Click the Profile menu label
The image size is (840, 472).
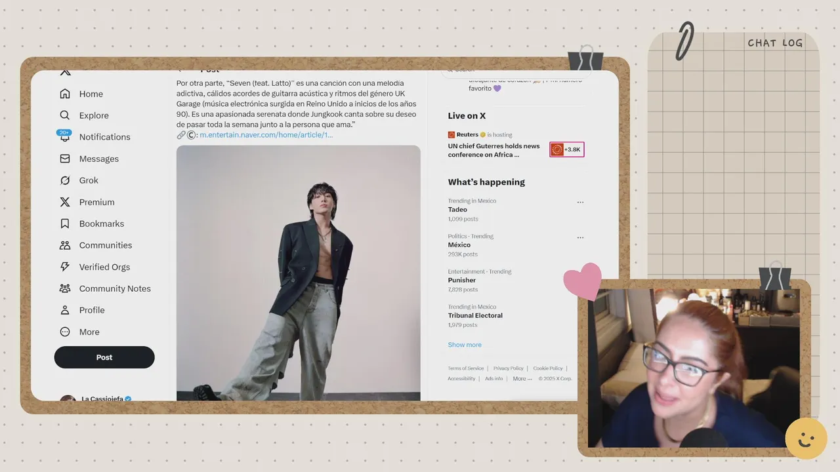coord(92,310)
